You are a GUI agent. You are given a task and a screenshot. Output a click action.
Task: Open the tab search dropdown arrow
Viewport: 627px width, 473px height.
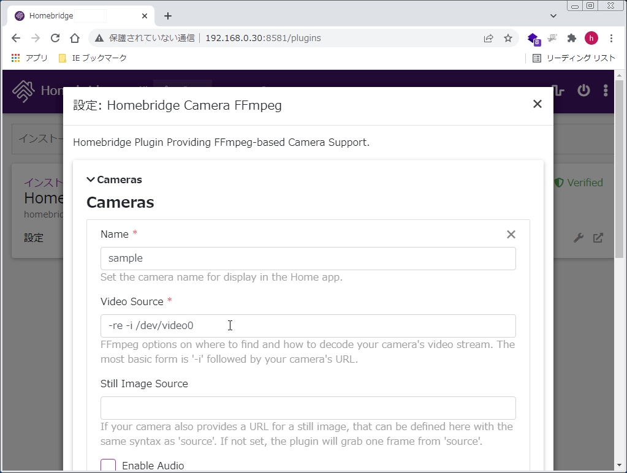tap(553, 16)
